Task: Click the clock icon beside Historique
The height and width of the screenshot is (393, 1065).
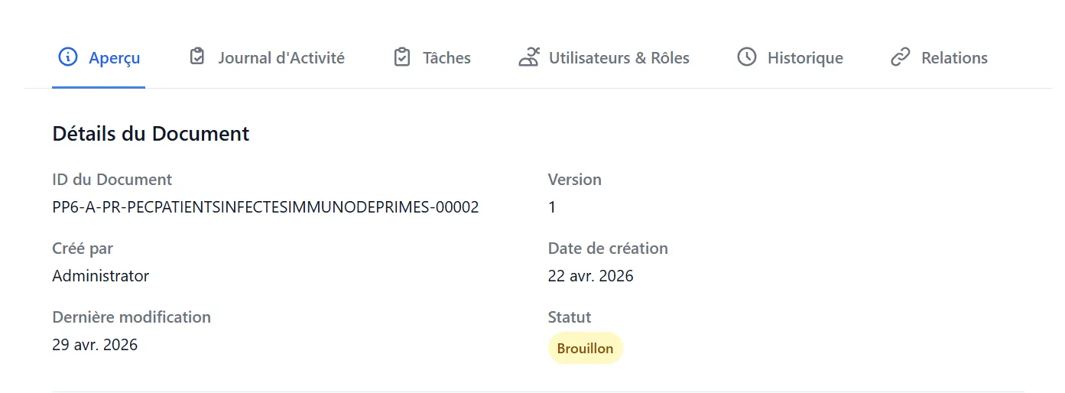Action: [747, 57]
